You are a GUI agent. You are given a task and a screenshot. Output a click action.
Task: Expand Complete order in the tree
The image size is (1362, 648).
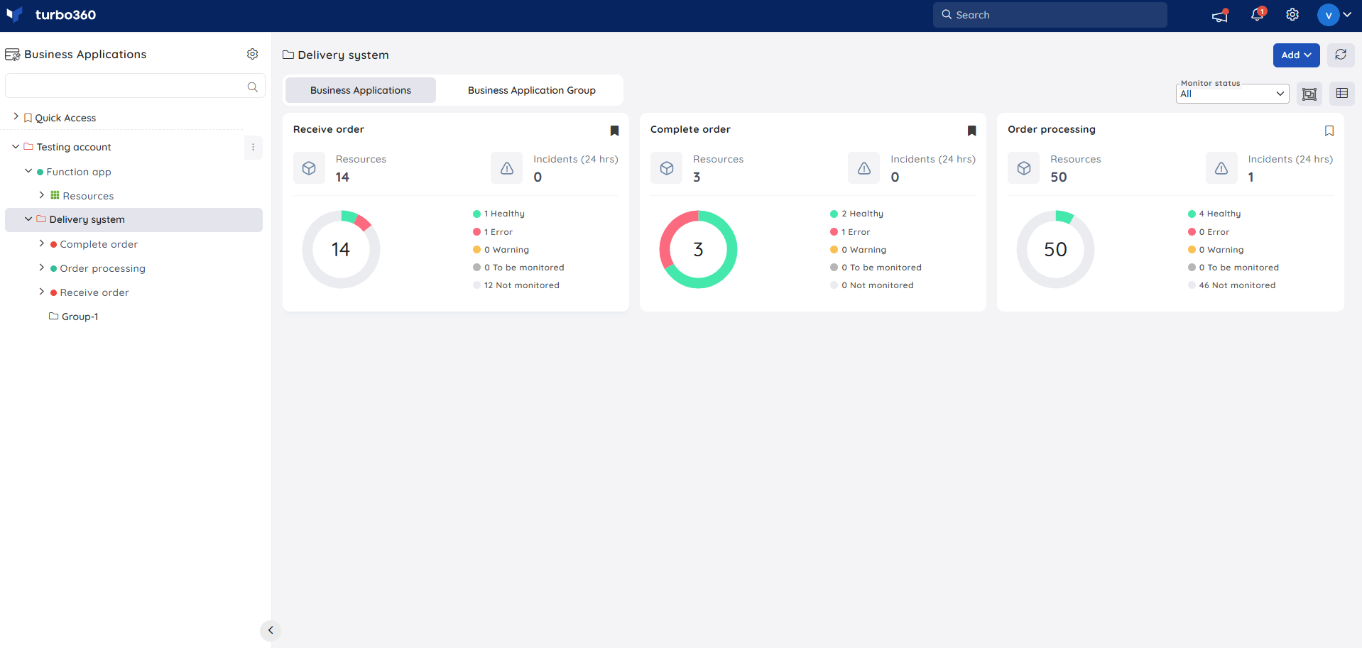41,243
